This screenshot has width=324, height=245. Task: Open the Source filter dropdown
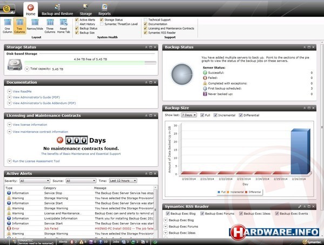(x=81, y=181)
